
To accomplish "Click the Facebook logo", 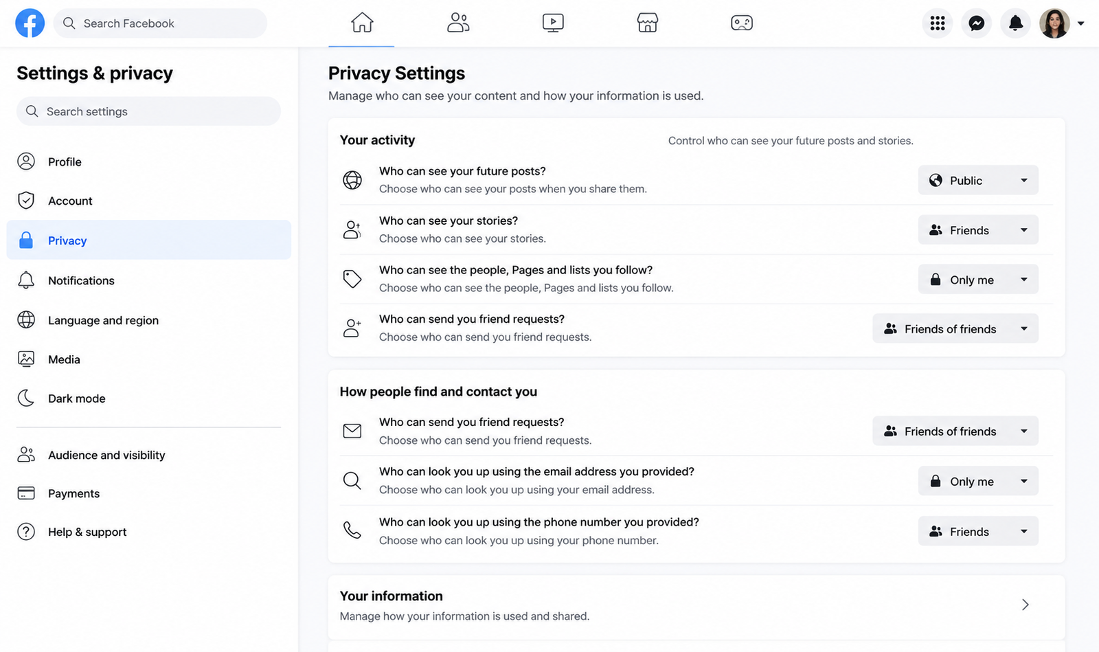I will pos(30,23).
